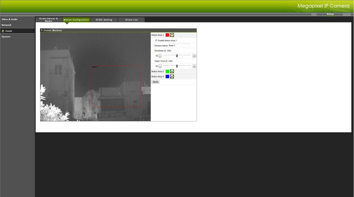
Task: Decrease Sensitivity with the minus button
Action: point(160,56)
